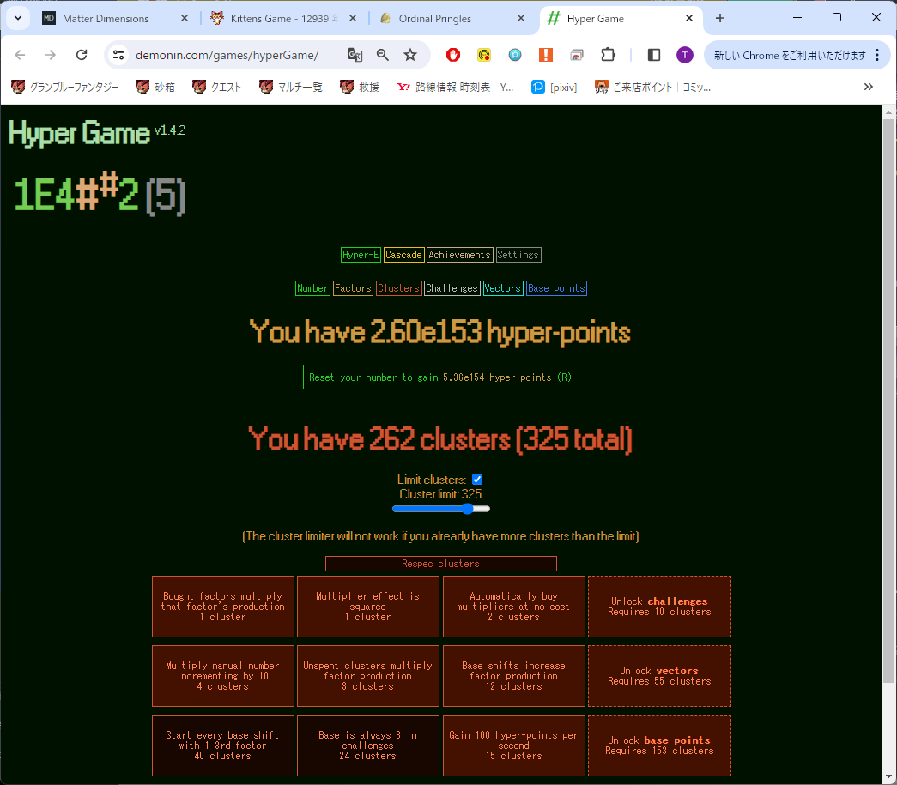Expand the hidden bookmarks chevron

pos(868,86)
